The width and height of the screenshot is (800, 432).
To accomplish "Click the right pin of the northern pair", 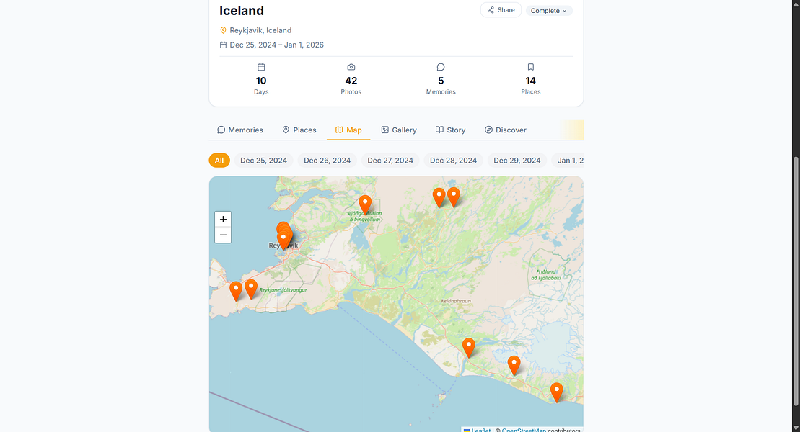I will (454, 197).
